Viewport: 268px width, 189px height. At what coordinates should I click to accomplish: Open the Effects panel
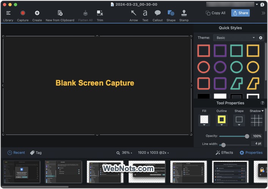[x=224, y=152]
